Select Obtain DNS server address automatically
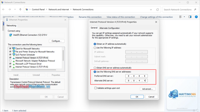 coord(95,68)
